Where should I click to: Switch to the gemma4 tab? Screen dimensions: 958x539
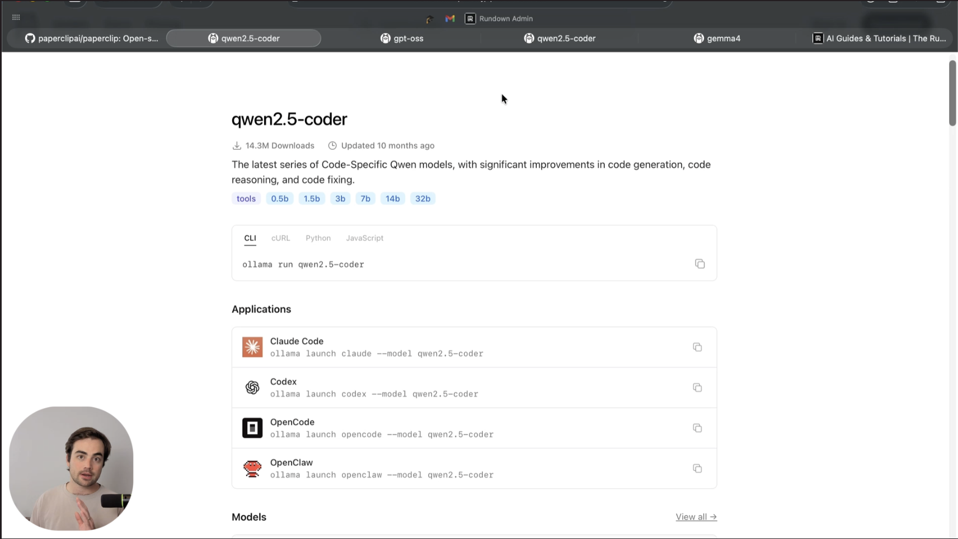click(x=717, y=38)
